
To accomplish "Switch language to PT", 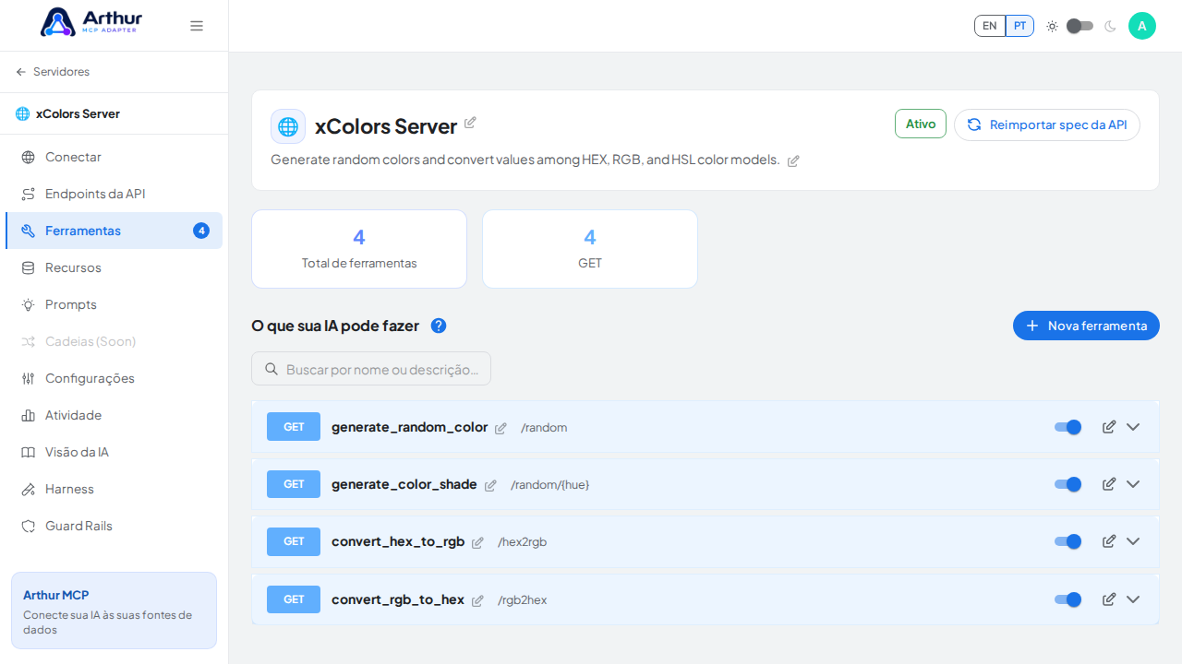I will click(1019, 26).
